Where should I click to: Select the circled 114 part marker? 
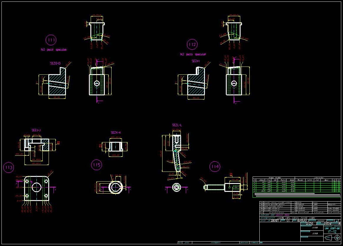215,167
